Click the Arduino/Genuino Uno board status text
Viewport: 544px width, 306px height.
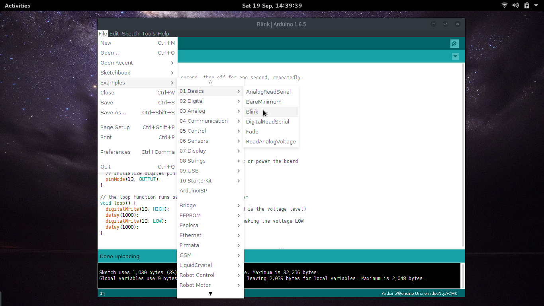point(419,294)
